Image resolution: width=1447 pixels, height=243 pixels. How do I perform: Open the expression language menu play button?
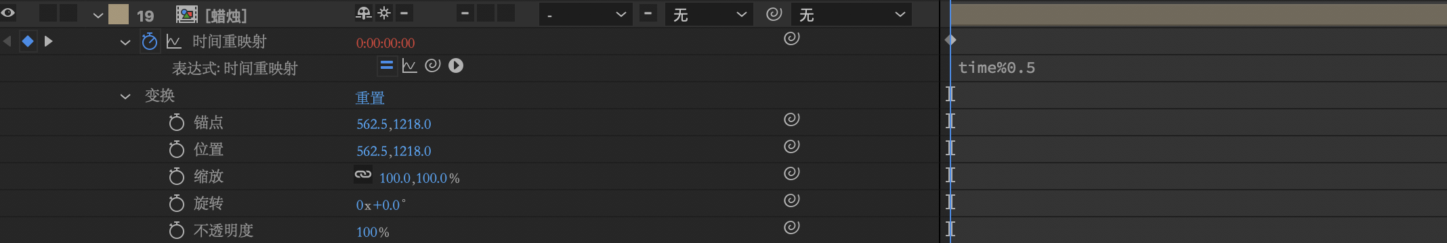click(456, 65)
